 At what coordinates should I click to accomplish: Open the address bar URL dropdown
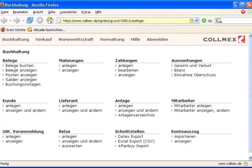tap(196, 21)
